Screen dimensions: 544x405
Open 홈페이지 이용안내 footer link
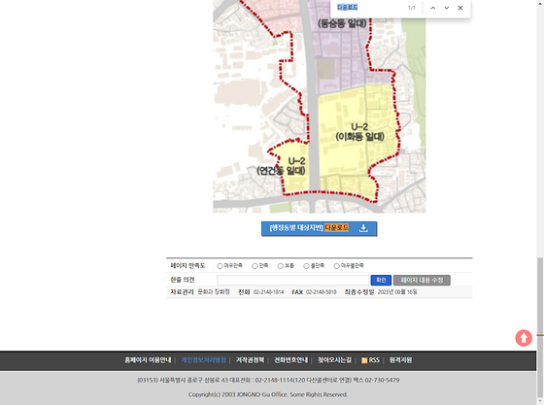[148, 360]
